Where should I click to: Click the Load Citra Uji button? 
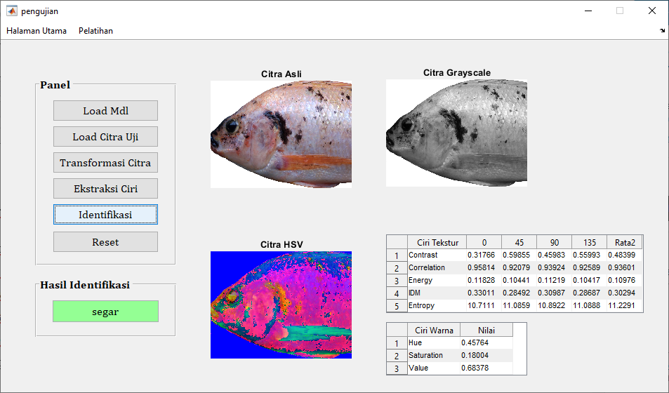105,137
